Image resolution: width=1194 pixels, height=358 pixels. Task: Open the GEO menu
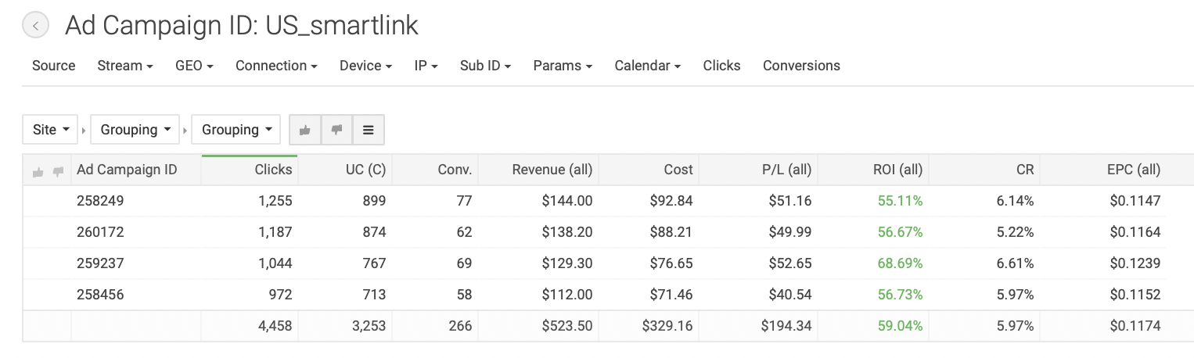[194, 66]
